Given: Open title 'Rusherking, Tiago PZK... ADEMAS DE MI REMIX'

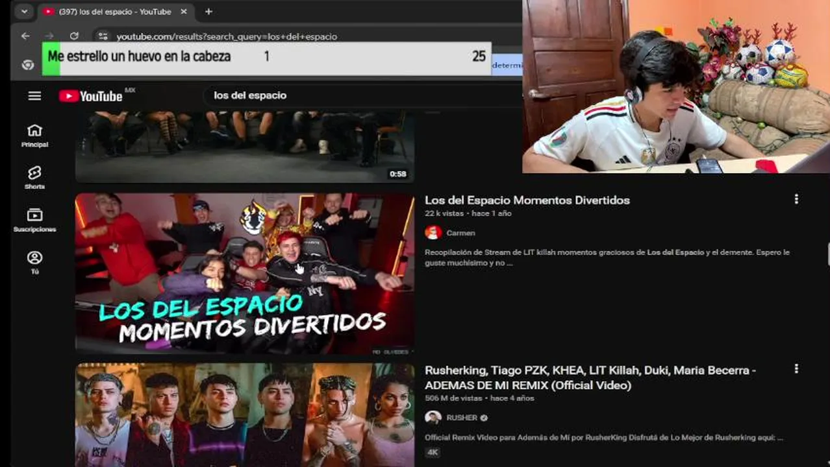Looking at the screenshot, I should coord(590,377).
